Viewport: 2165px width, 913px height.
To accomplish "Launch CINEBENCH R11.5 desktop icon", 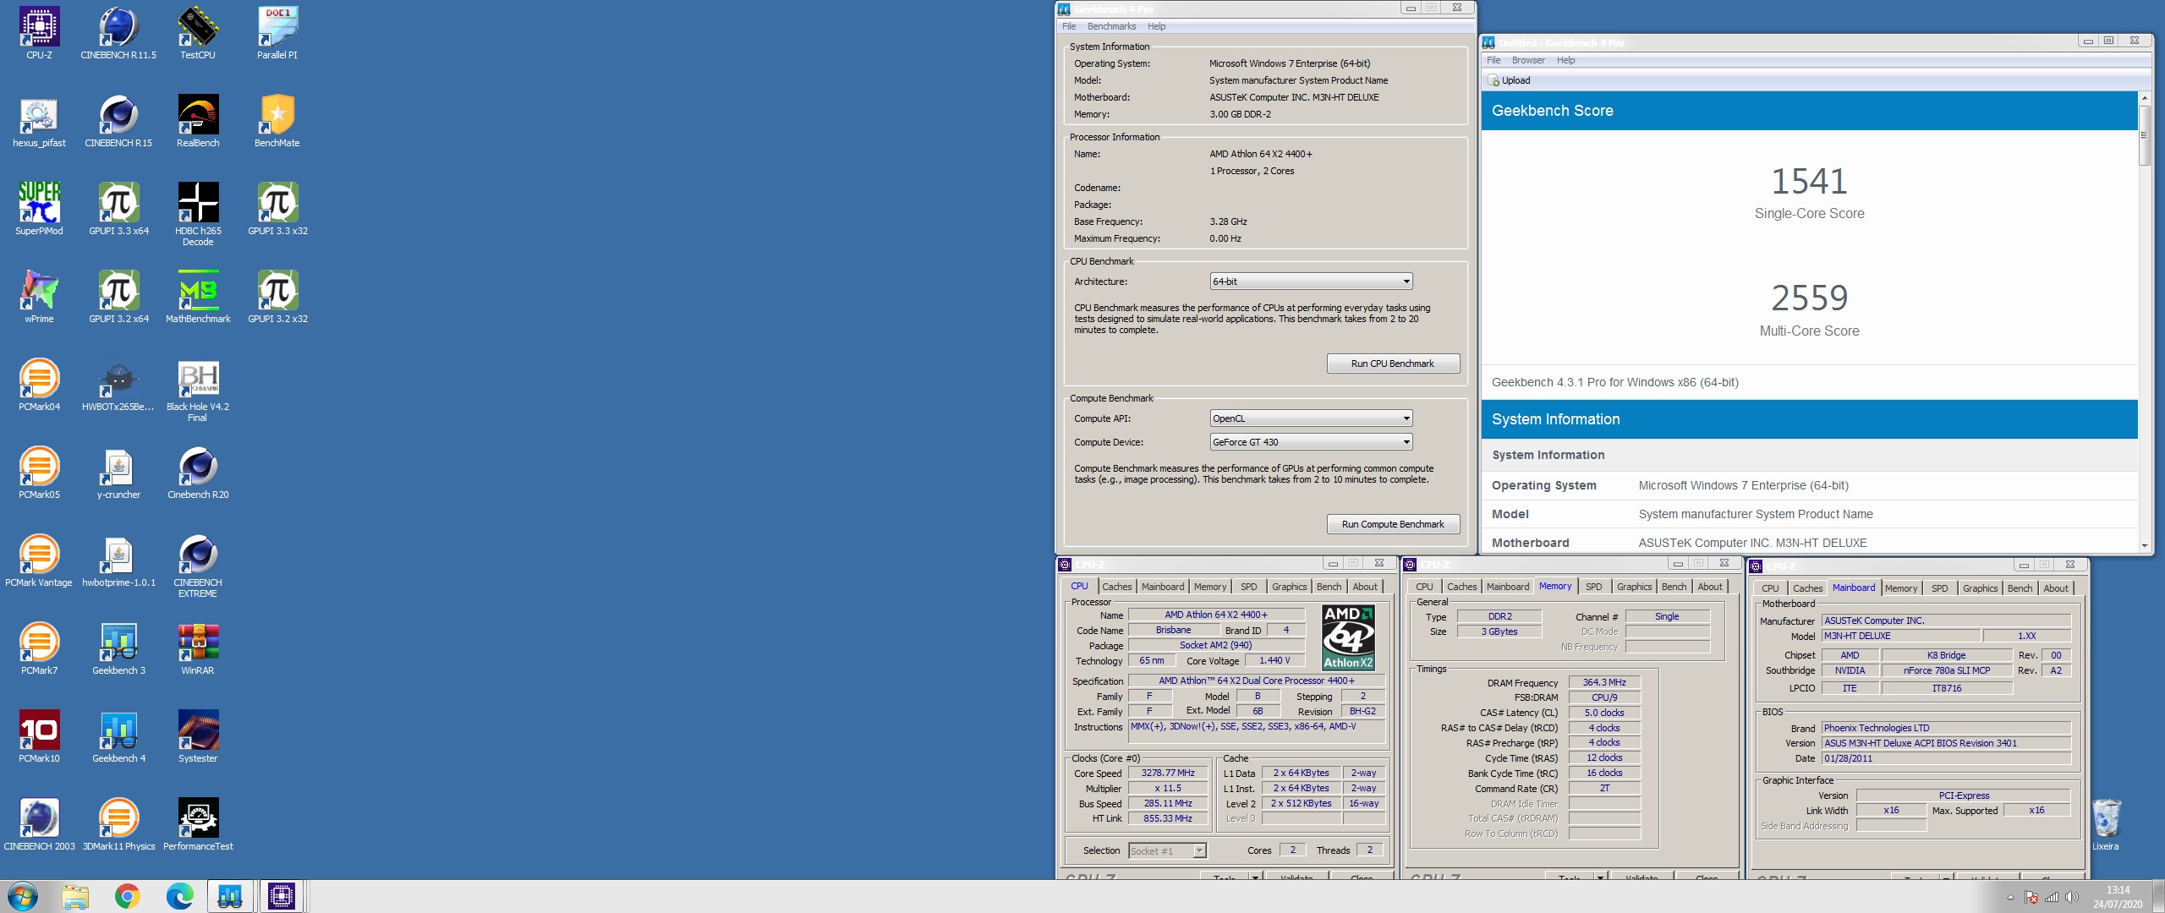I will (118, 33).
